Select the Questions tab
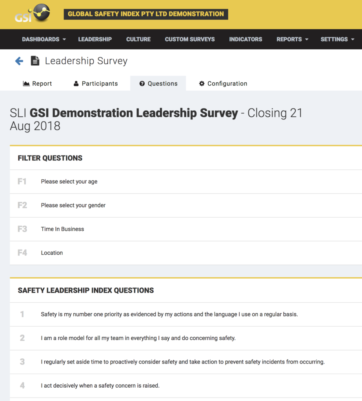The height and width of the screenshot is (401, 362). pos(158,83)
